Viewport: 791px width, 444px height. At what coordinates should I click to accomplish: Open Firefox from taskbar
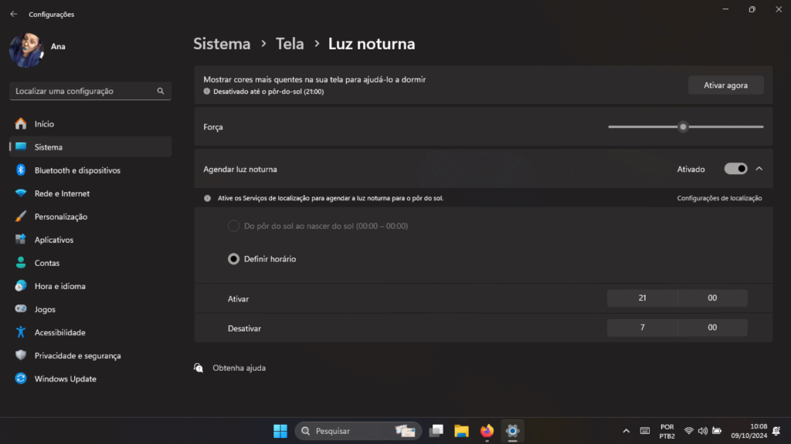tap(487, 431)
